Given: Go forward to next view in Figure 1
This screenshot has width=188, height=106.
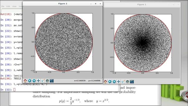Looking at the screenshot, I should click(x=114, y=82).
